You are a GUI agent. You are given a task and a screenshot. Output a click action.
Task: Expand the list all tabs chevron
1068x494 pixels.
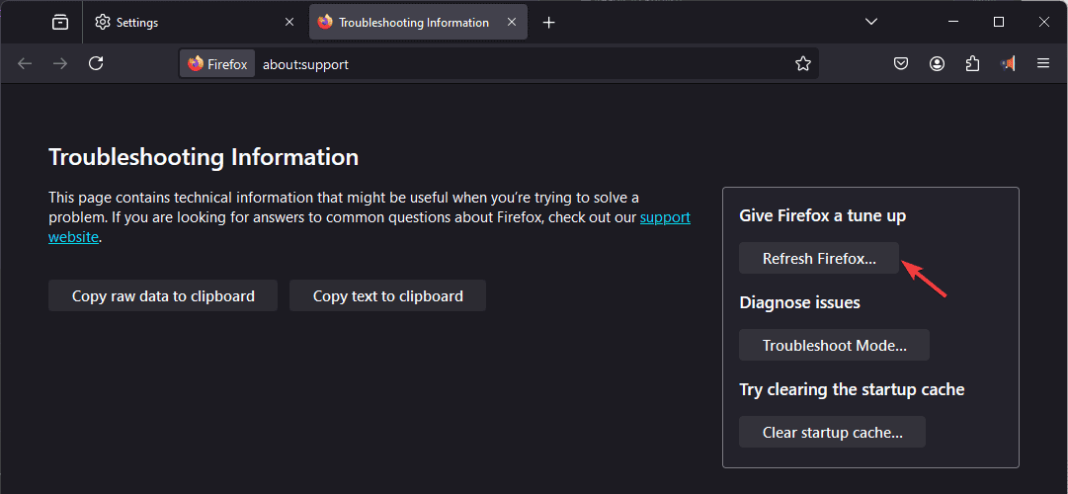click(870, 22)
